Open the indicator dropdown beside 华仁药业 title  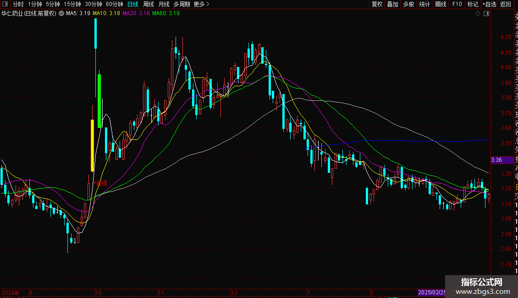coord(61,14)
